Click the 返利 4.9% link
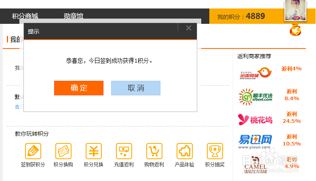This screenshot has height=181, width=316. 292,163
